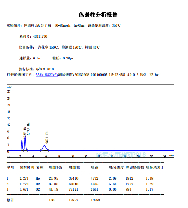Click the H2 row peak area 64040
Viewport: 188px width, 208px height.
click(74, 184)
